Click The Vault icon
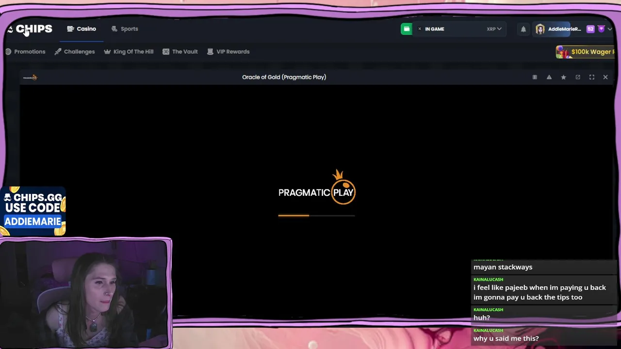Image resolution: width=621 pixels, height=349 pixels. (166, 51)
